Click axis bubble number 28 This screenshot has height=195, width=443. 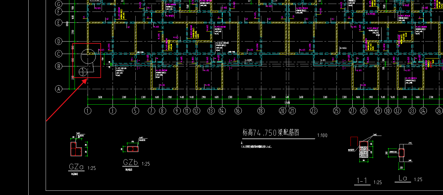[364, 111]
